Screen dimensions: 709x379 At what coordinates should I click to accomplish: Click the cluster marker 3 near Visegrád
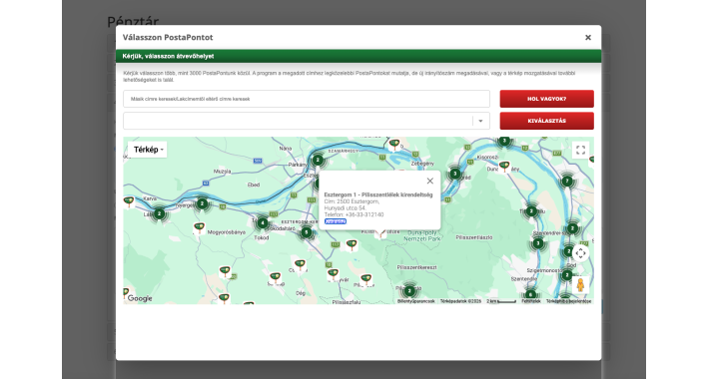[455, 174]
